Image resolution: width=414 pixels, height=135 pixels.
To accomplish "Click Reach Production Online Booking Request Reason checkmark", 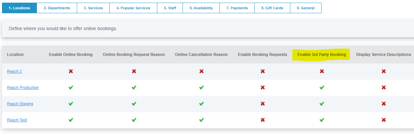I will 134,87.
